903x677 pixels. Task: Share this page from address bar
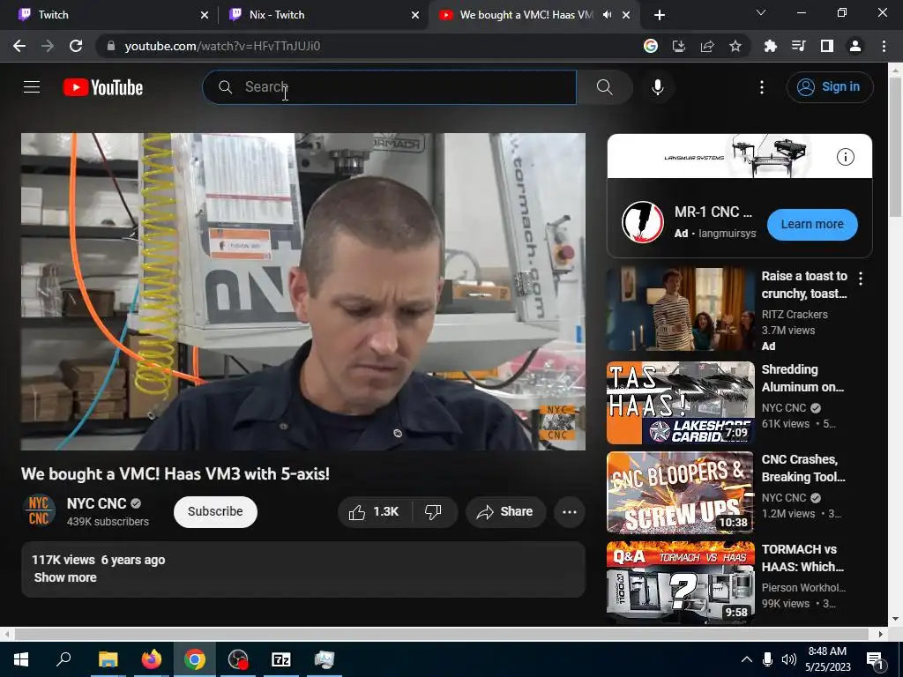click(x=706, y=46)
